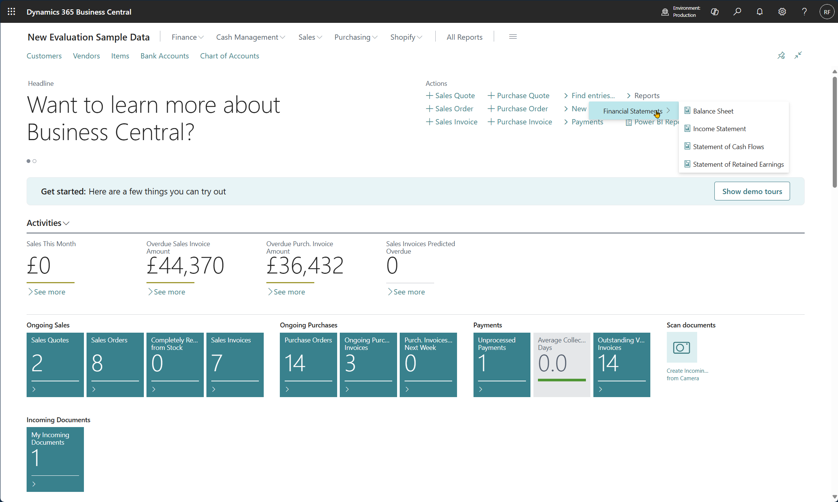
Task: Open the RF user account avatar
Action: (x=827, y=12)
